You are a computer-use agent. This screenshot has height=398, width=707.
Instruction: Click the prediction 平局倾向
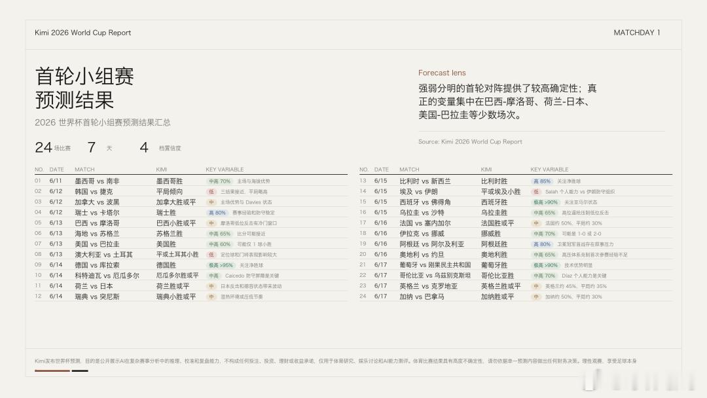(x=170, y=192)
